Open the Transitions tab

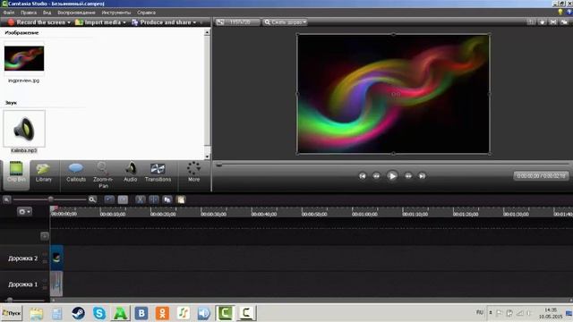tap(158, 173)
